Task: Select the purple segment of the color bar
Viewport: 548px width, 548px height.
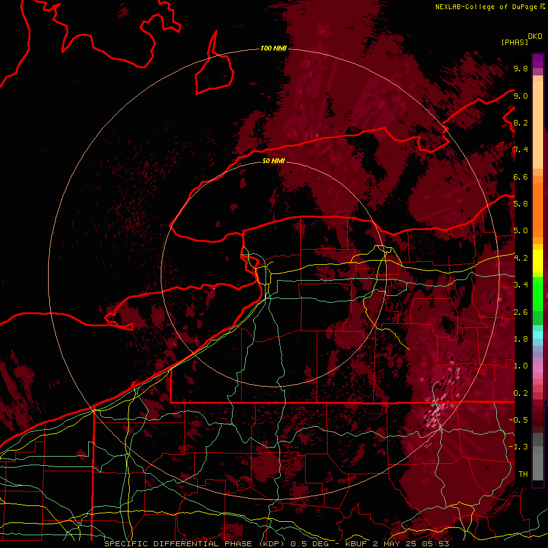Action: (538, 61)
